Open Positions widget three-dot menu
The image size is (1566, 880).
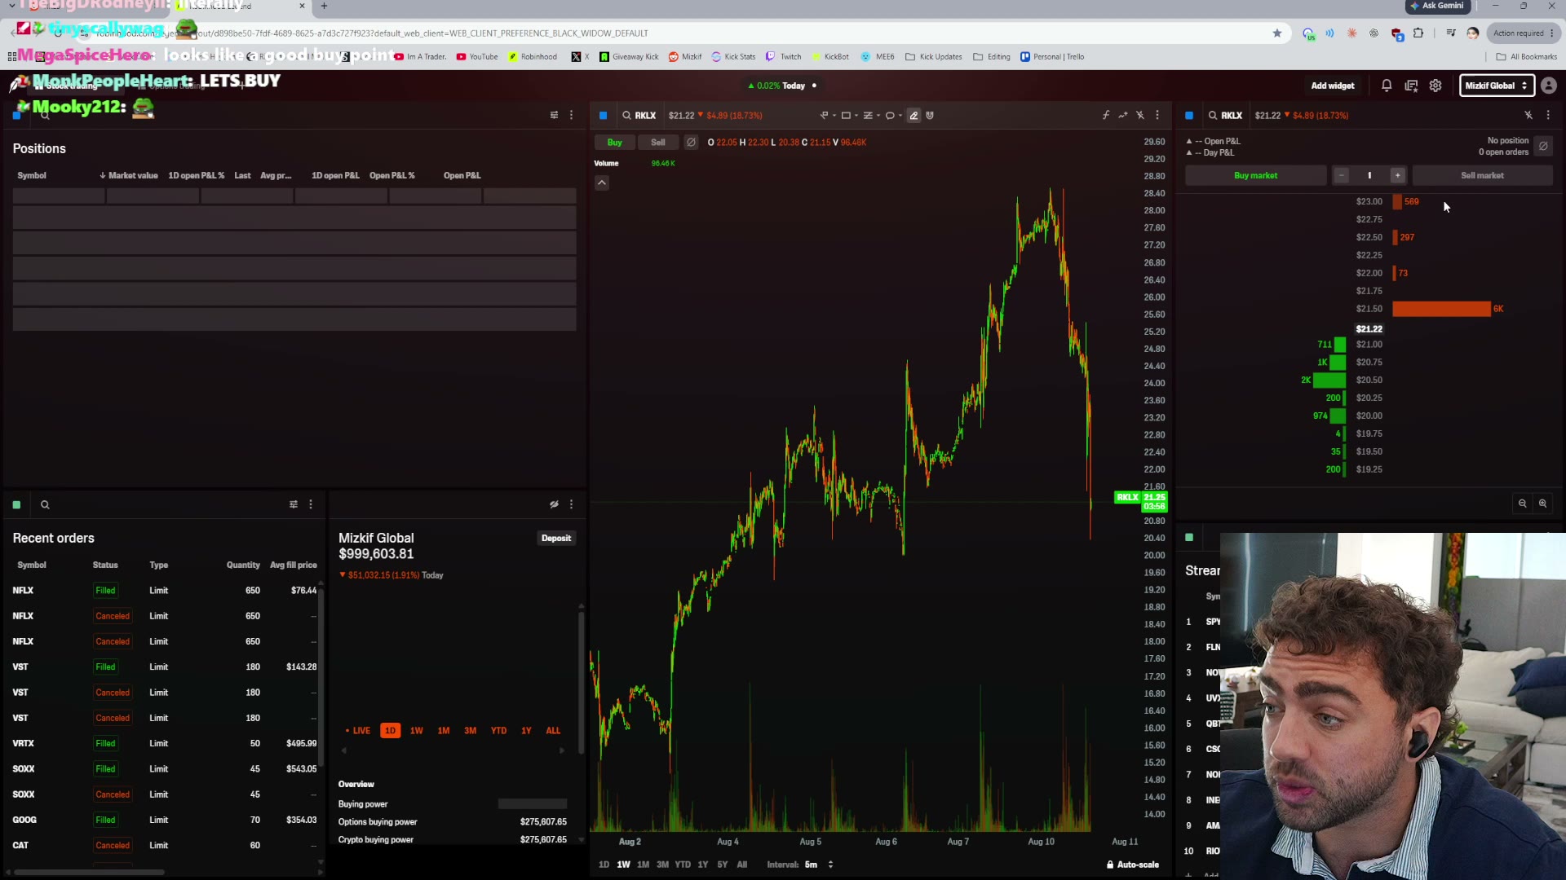(572, 116)
